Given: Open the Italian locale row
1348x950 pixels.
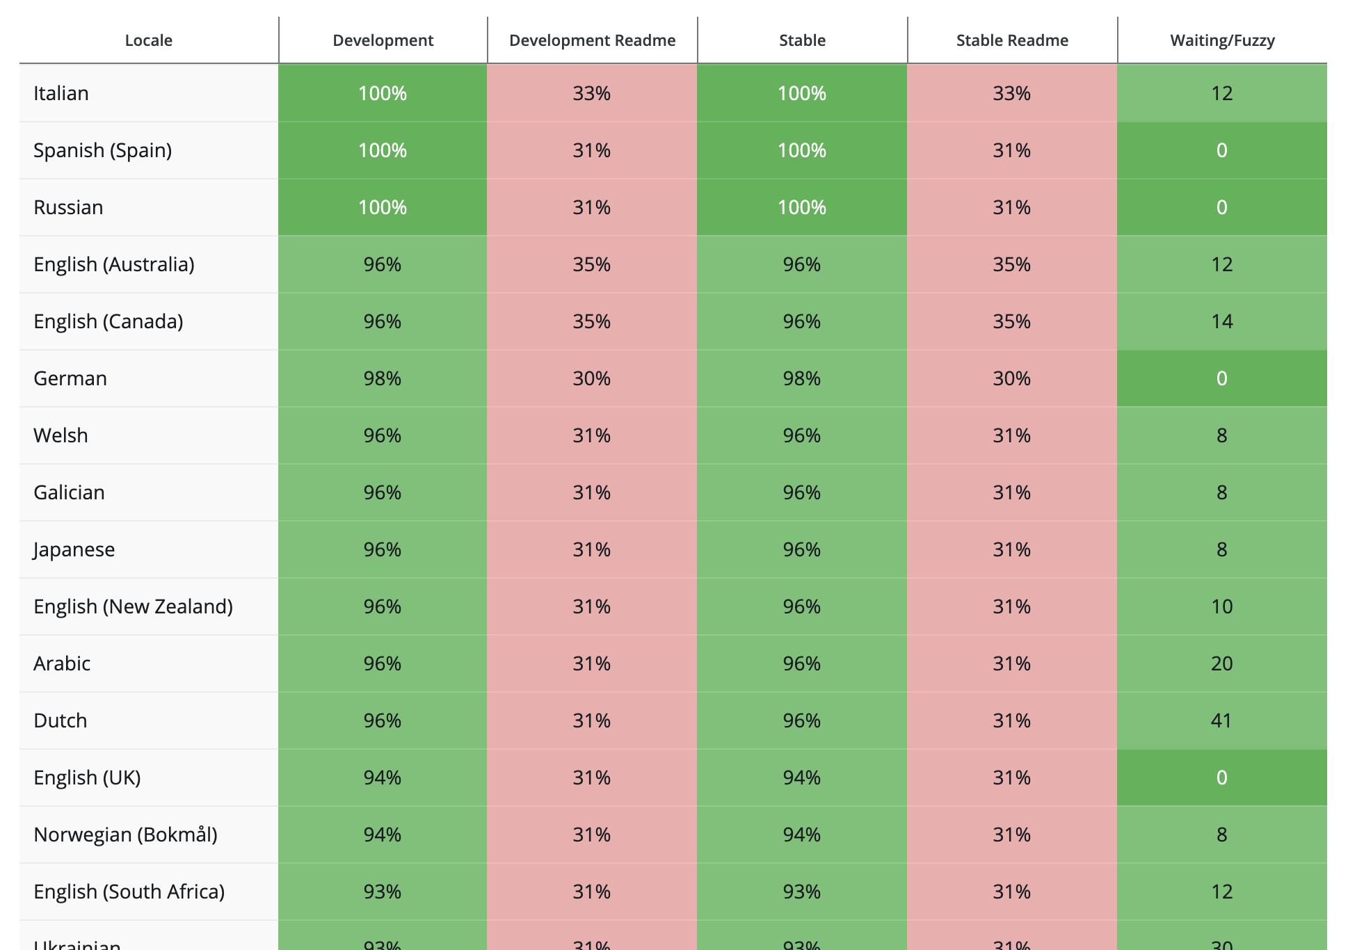Looking at the screenshot, I should tap(61, 93).
